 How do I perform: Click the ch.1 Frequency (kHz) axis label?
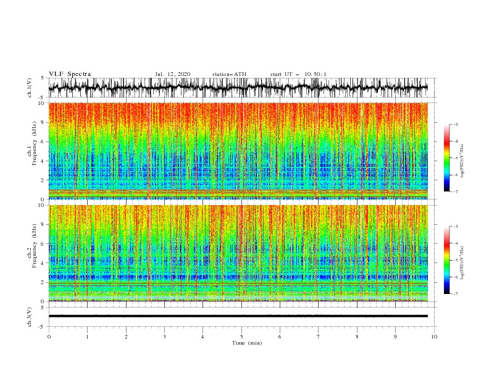[32, 151]
